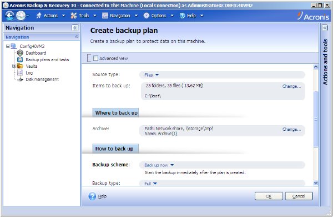Open the Backup scheme dropdown

click(159, 165)
